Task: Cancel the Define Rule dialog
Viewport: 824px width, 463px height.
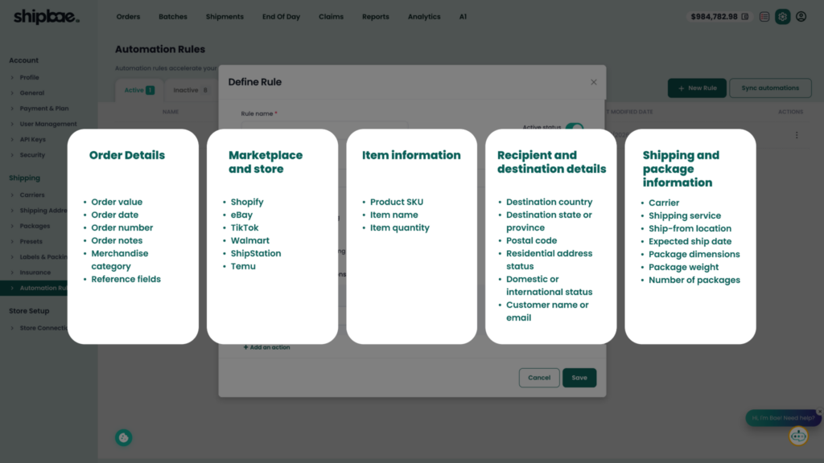Action: pyautogui.click(x=539, y=378)
